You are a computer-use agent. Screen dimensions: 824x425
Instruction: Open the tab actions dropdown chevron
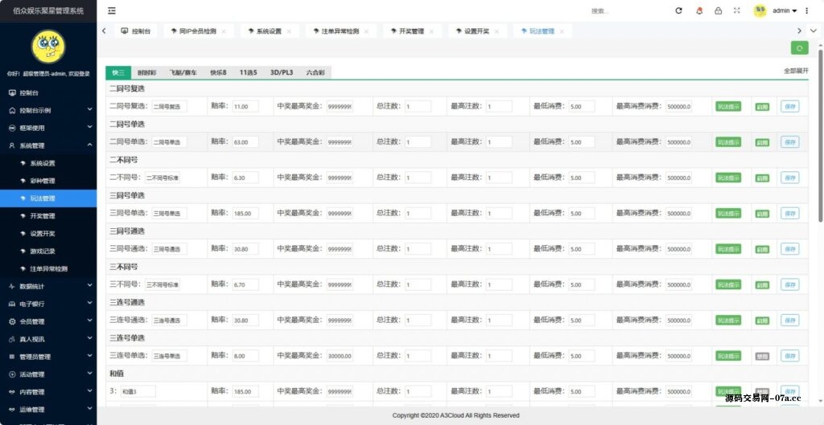[814, 31]
